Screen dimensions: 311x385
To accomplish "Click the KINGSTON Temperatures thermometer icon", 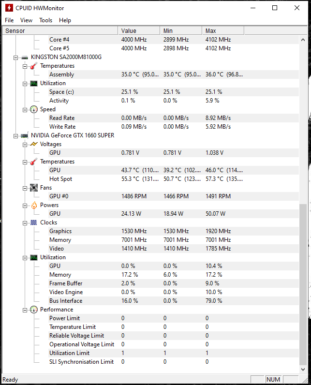I will 34,66.
